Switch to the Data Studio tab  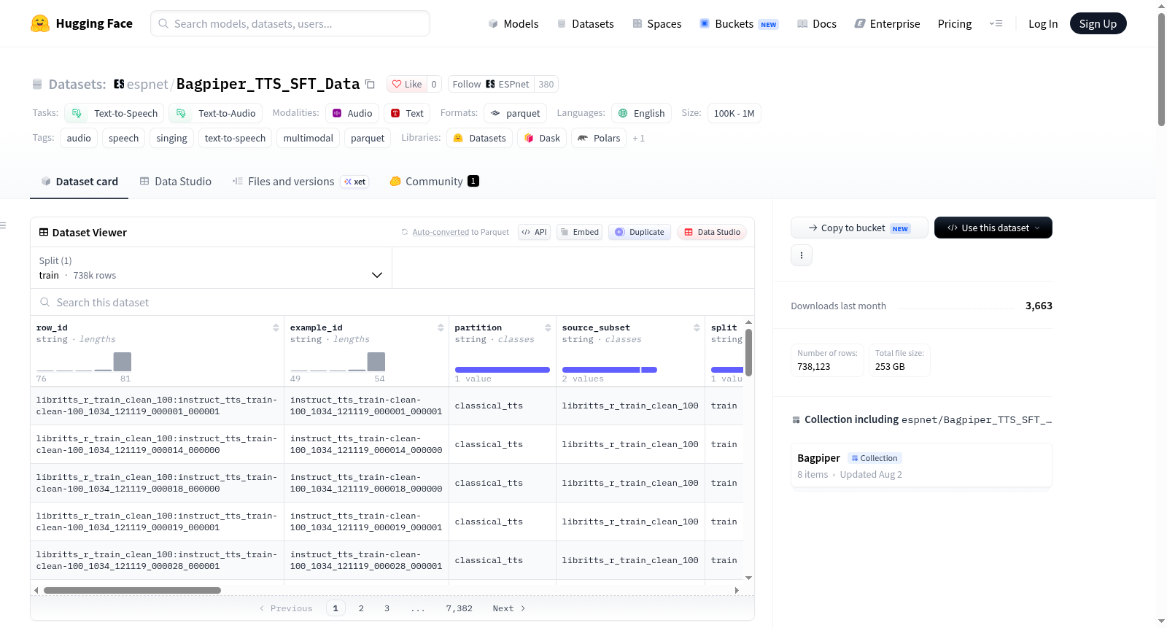pos(176,181)
